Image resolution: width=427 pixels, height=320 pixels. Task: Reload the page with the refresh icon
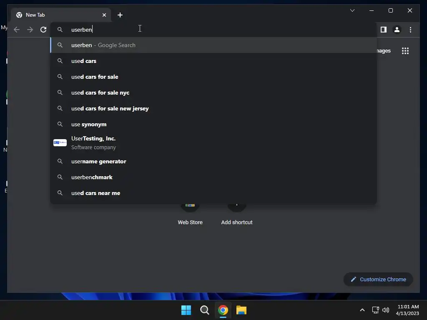[43, 30]
